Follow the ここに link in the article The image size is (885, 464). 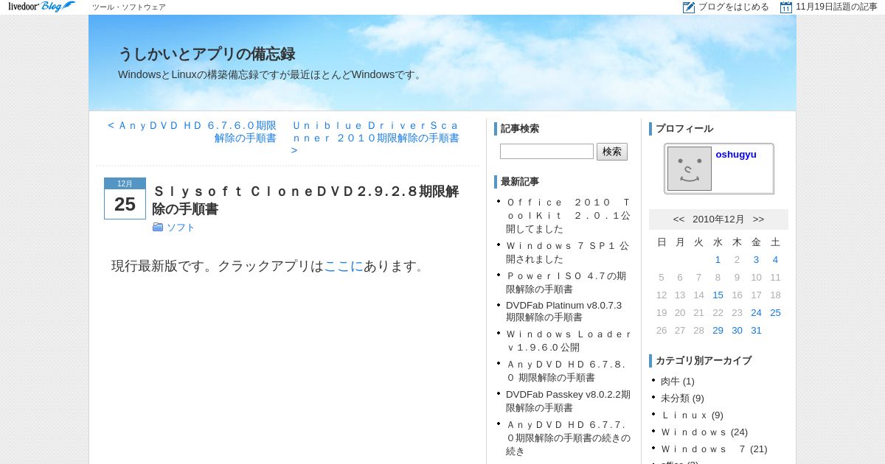pos(344,266)
